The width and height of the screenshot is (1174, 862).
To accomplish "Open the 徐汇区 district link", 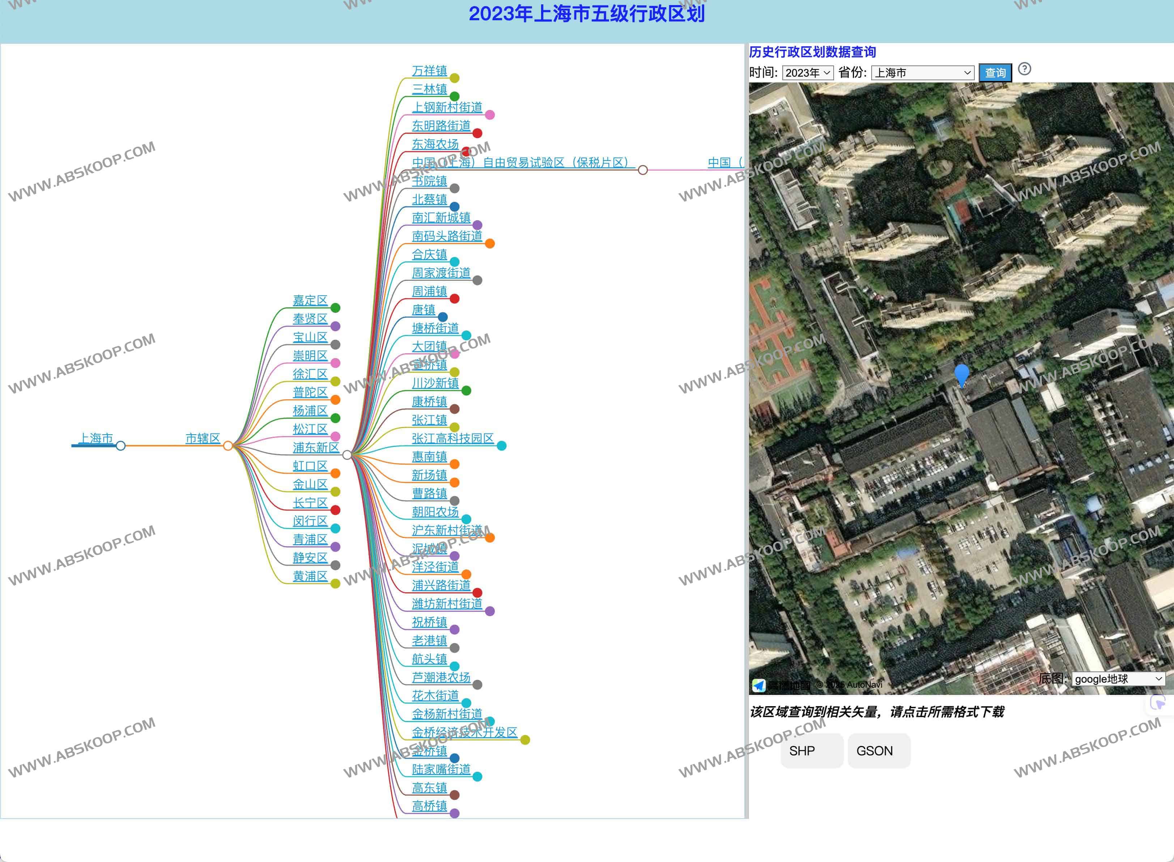I will point(310,374).
